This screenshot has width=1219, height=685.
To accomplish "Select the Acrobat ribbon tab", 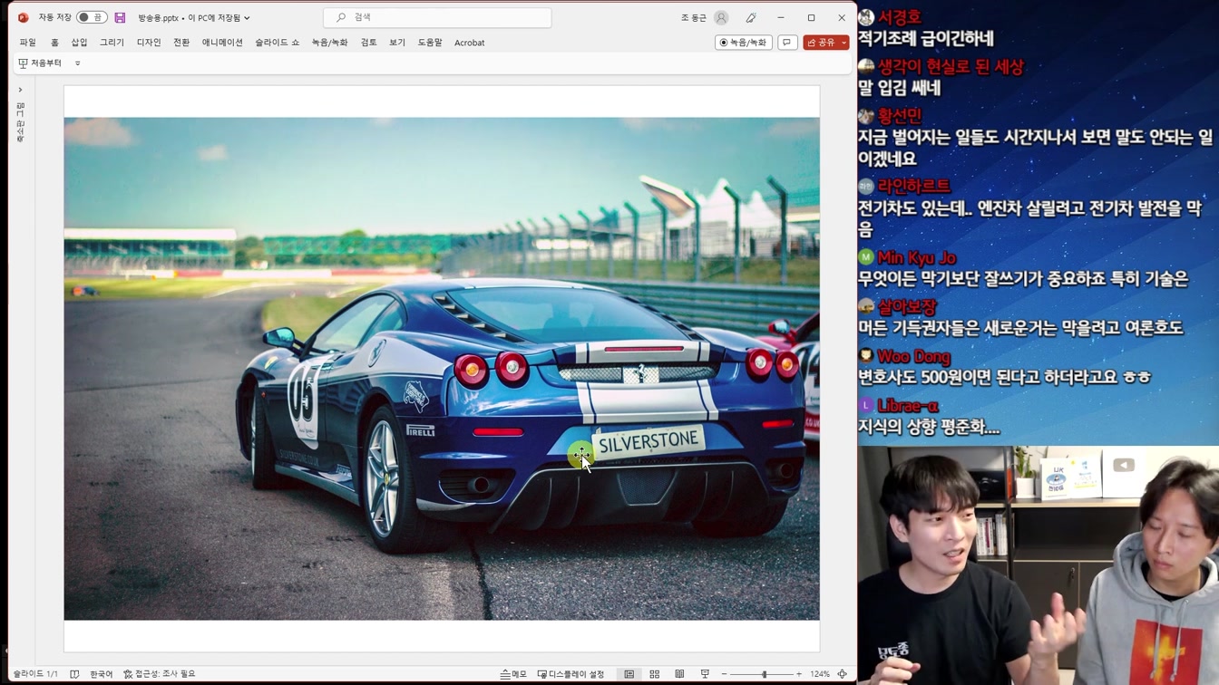I will [x=469, y=43].
